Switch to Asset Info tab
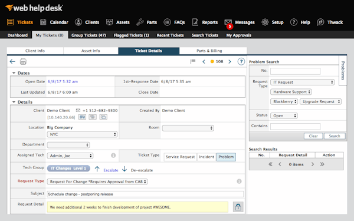This screenshot has width=354, height=221. (91, 51)
